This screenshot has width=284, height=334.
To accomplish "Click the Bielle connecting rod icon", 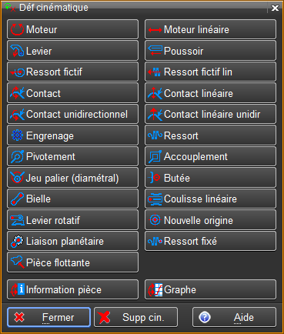I will tap(17, 199).
